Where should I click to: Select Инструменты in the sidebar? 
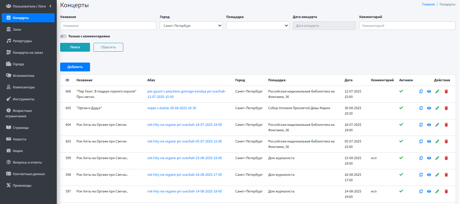pos(28,99)
